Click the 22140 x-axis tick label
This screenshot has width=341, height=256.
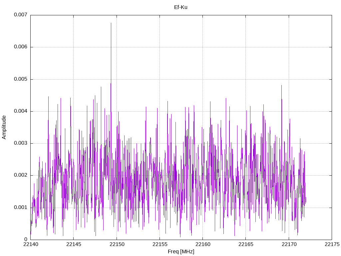(x=31, y=244)
